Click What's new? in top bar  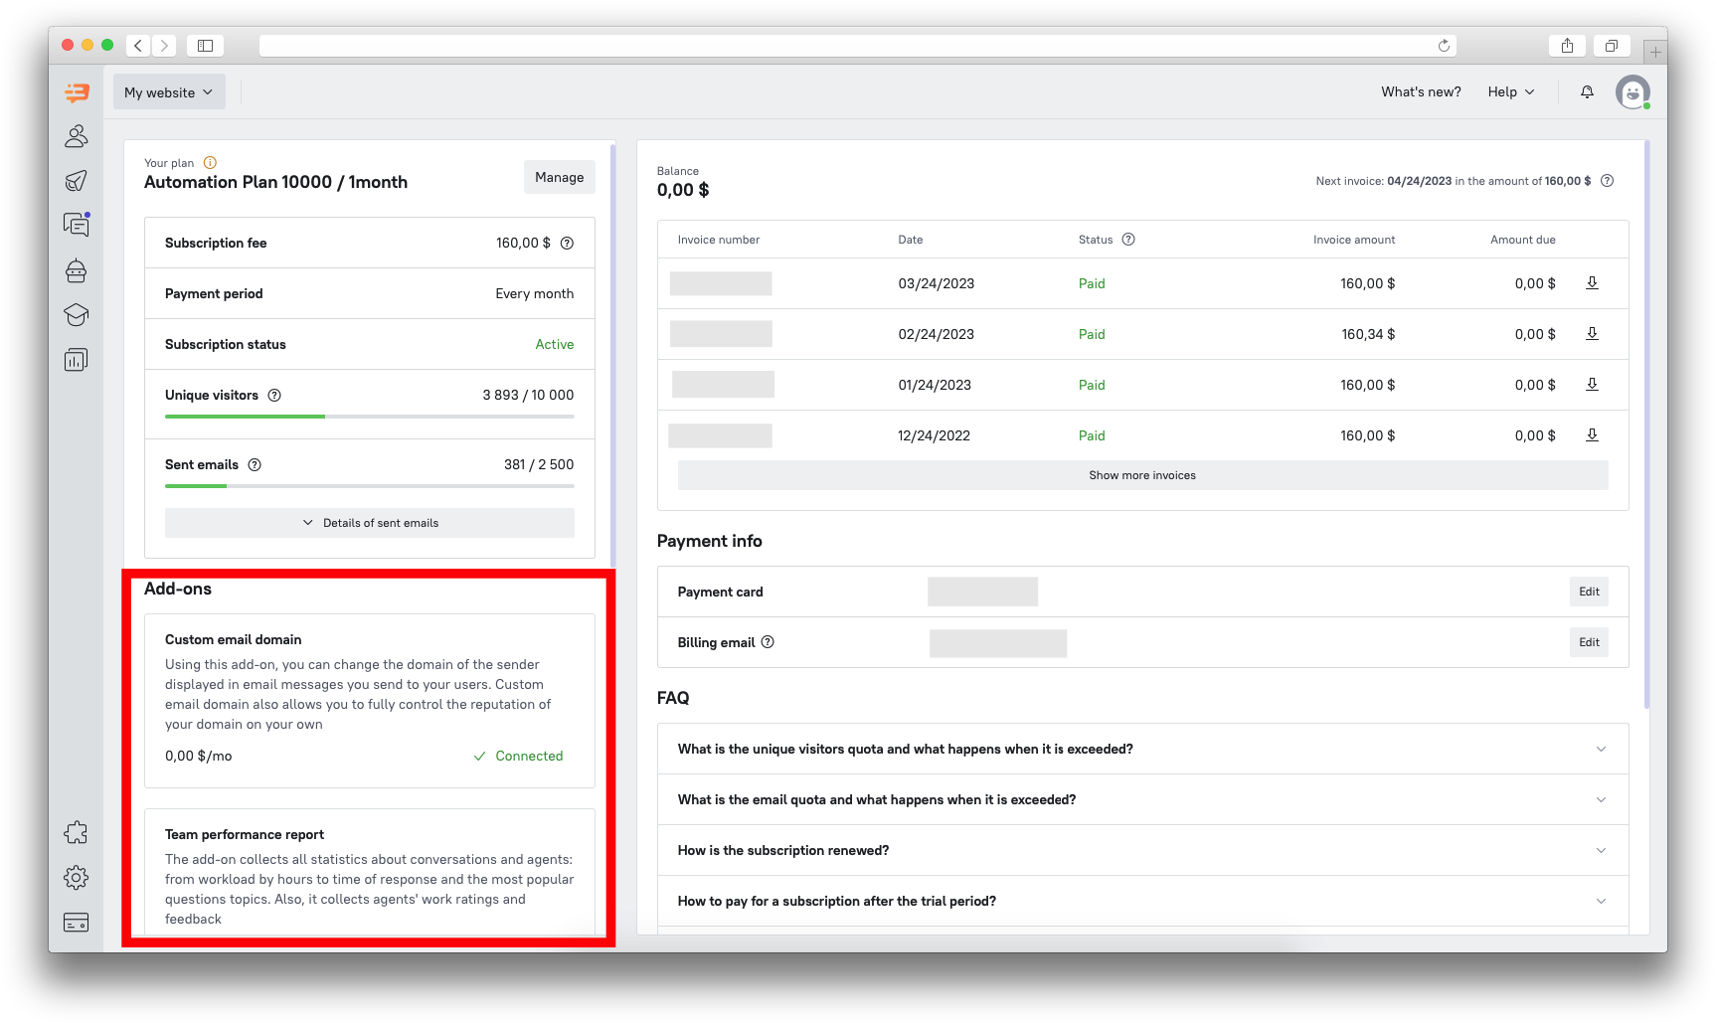pos(1421,92)
